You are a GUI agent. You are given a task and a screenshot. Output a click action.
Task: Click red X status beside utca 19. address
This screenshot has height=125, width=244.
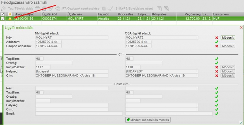pyautogui.click(x=217, y=76)
